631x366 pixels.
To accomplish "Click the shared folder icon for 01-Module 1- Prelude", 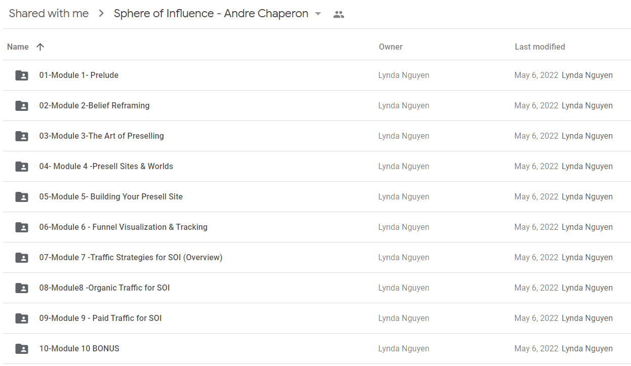I will pyautogui.click(x=22, y=75).
